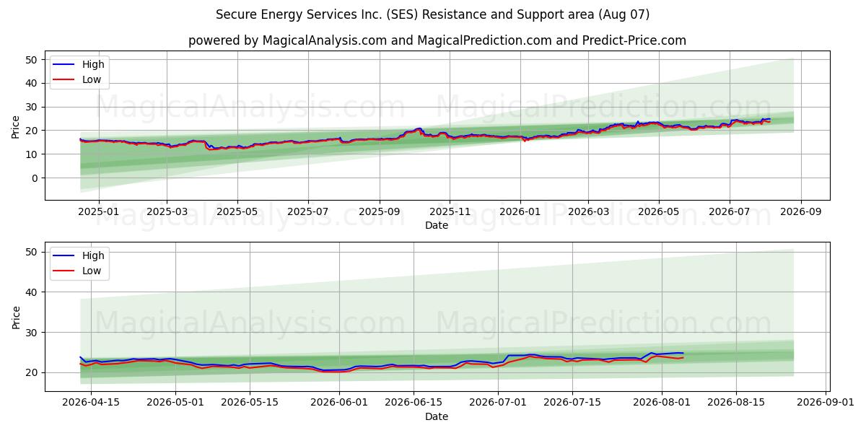Image resolution: width=866 pixels, height=433 pixels.
Task: Click the 2026-01 tick label on top chart
Action: (520, 211)
